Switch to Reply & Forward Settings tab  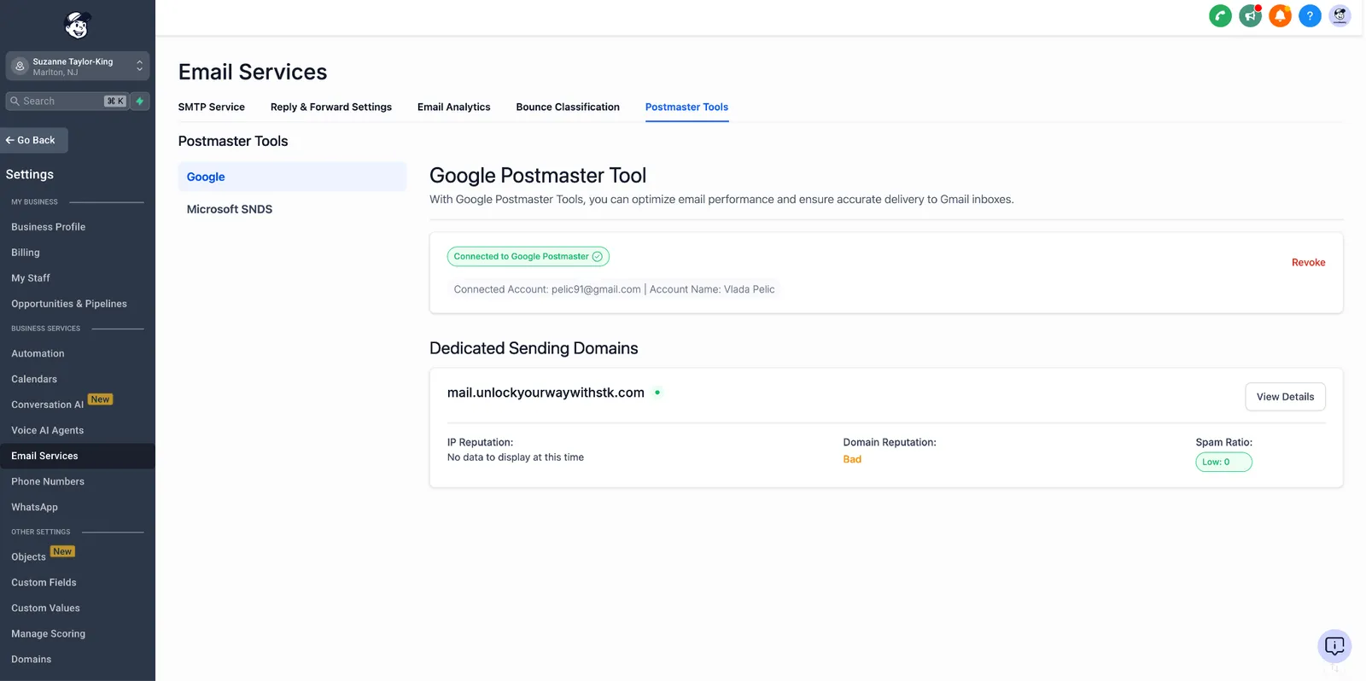pyautogui.click(x=331, y=107)
